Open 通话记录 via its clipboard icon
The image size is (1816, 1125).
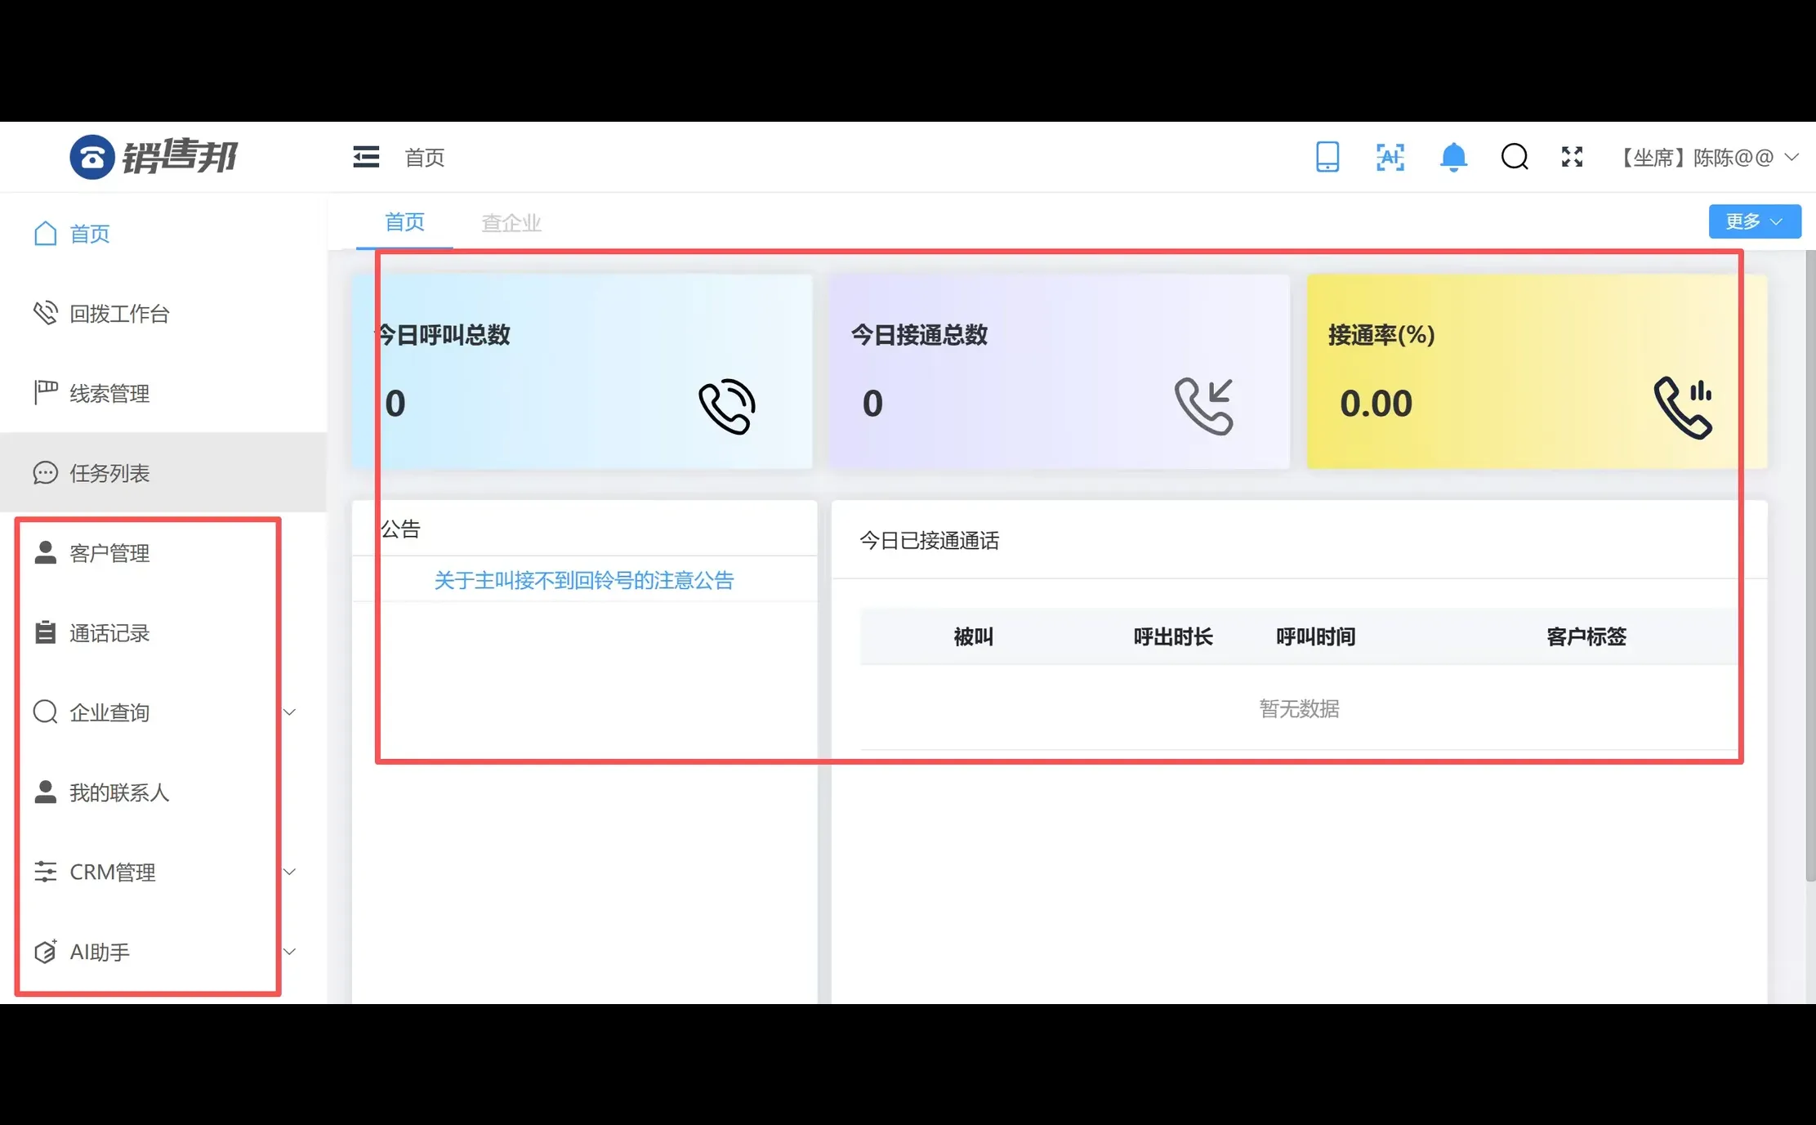tap(45, 632)
